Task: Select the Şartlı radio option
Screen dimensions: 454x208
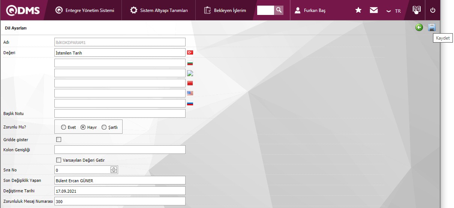Action: tap(104, 127)
